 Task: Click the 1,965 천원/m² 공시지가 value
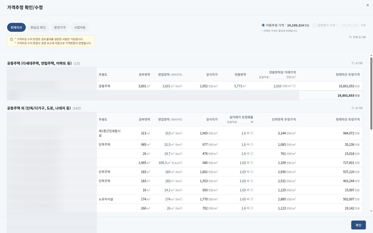(209, 133)
